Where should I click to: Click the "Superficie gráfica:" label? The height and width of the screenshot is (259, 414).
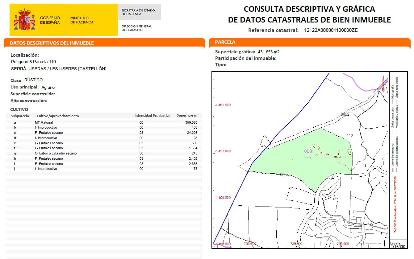pyautogui.click(x=235, y=51)
